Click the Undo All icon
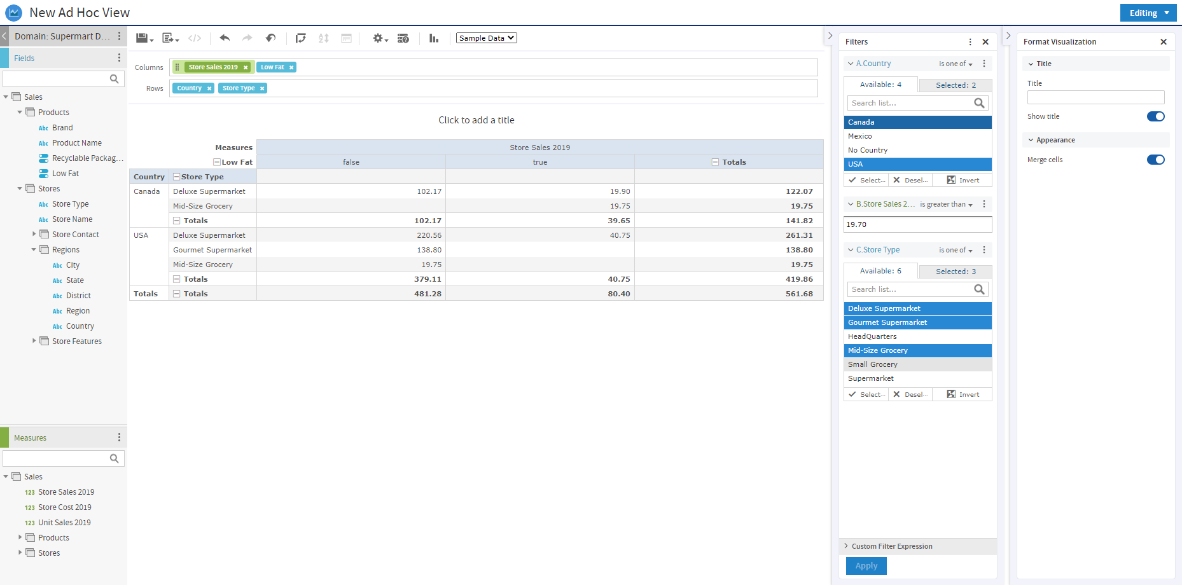Viewport: 1182px width, 585px height. pos(271,38)
